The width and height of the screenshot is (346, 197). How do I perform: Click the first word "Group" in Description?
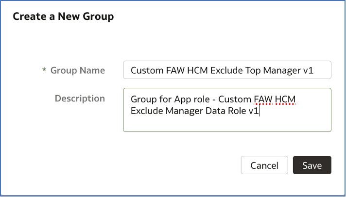[x=143, y=99]
